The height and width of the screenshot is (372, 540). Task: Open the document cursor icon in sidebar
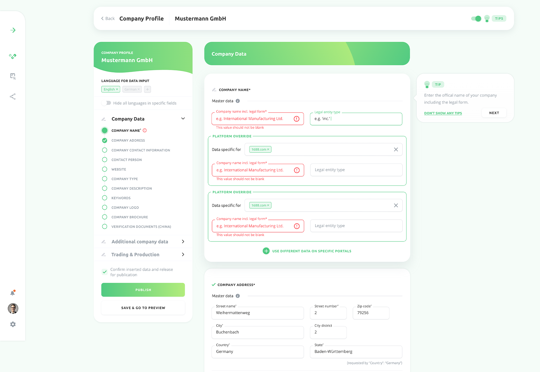(13, 76)
